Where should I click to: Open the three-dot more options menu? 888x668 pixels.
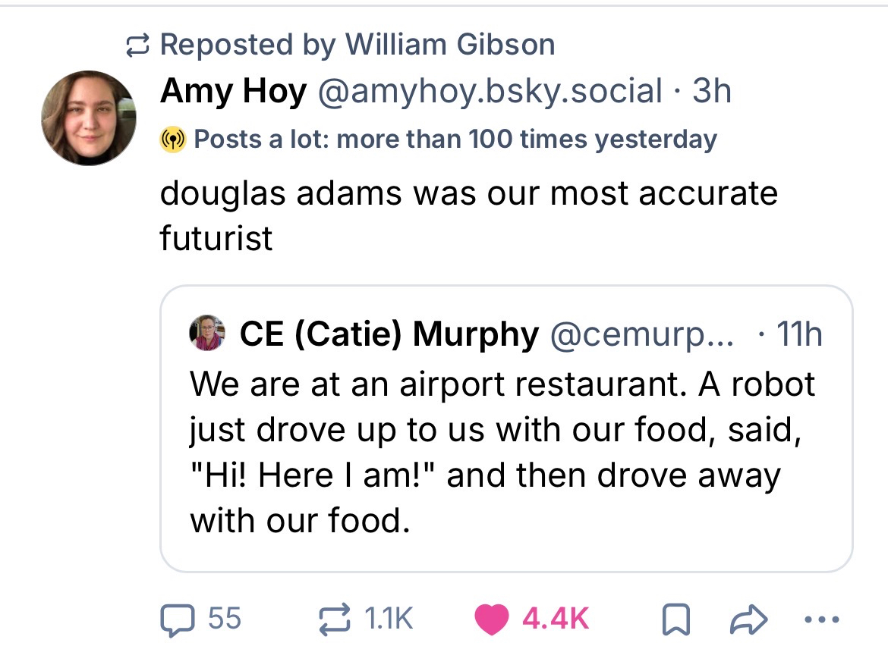[x=822, y=619]
